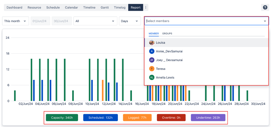The width and height of the screenshot is (272, 130).
Task: Click Annie_DevSamurai's avatar icon
Action: pos(152,51)
